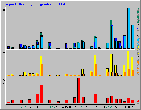Click day label 29 on the x-axis
This screenshot has height=110, width=141.
[x=124, y=107]
